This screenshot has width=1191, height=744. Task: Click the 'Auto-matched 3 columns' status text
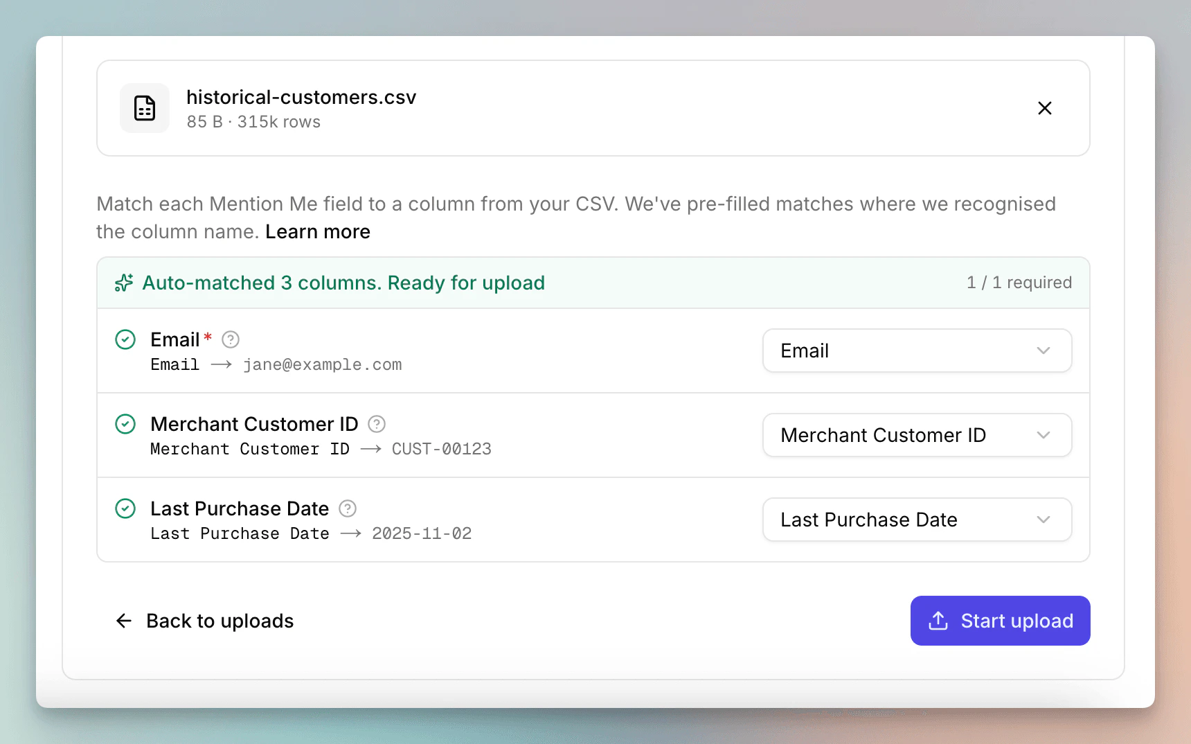click(x=343, y=283)
